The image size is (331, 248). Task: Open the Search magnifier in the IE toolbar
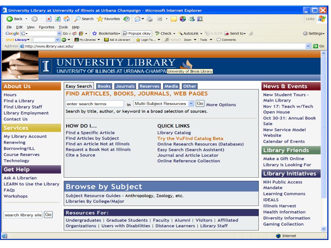[x=78, y=19]
